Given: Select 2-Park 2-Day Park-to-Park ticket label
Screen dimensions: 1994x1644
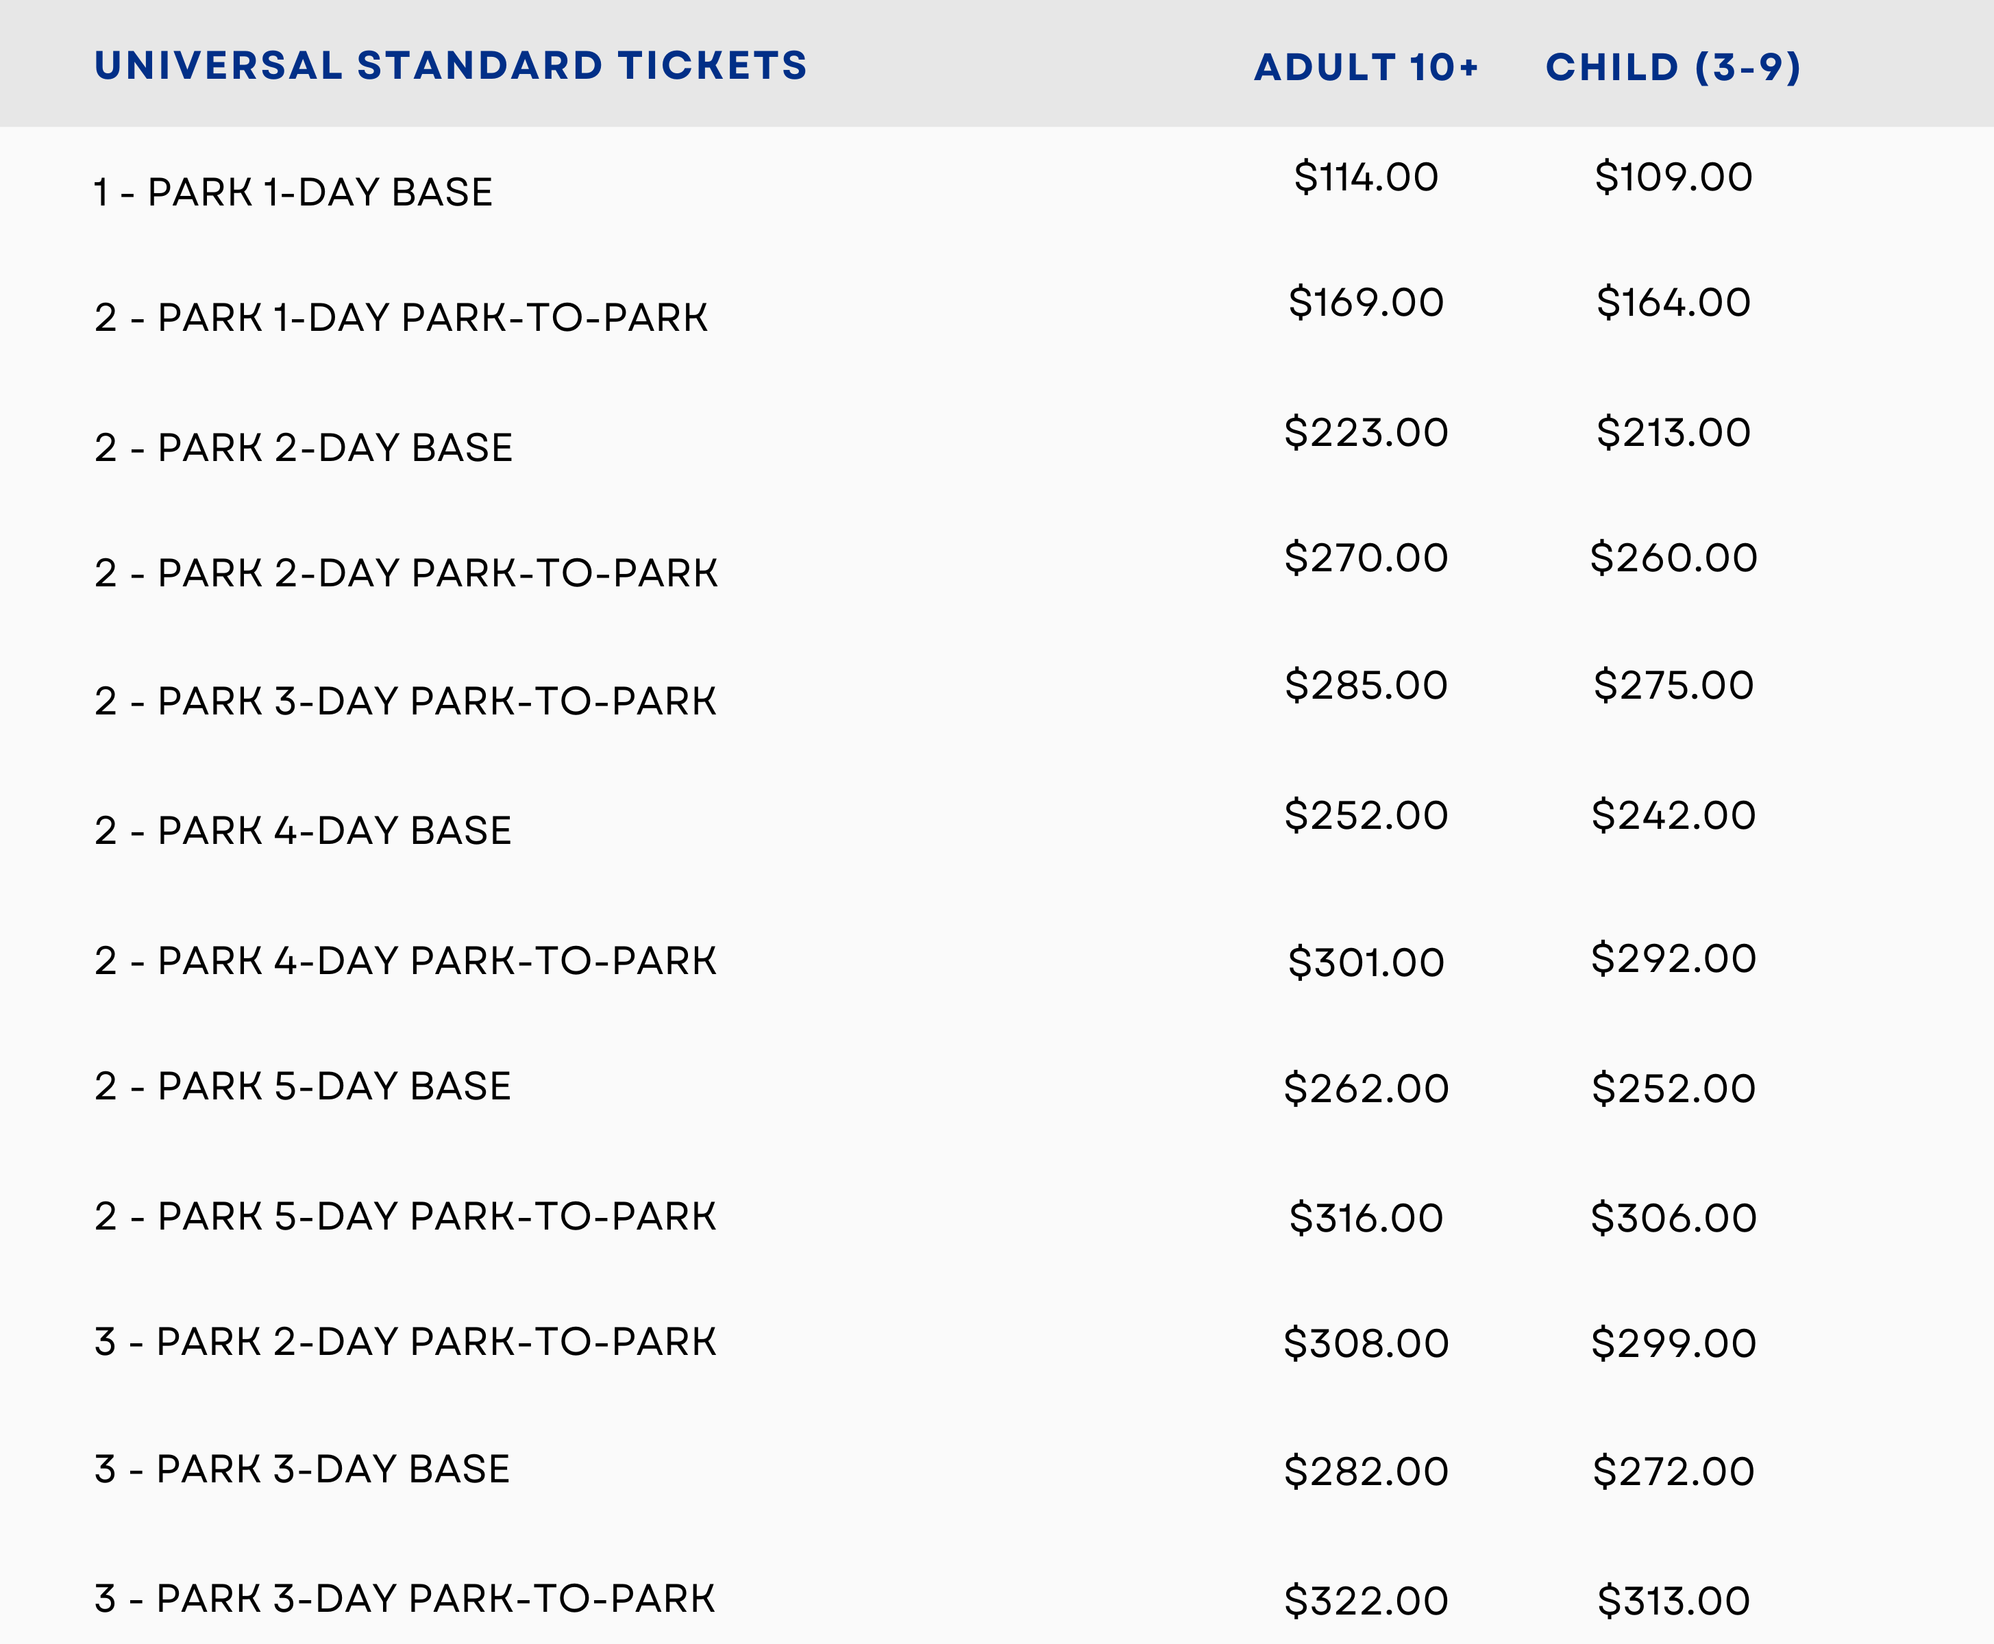Looking at the screenshot, I should pyautogui.click(x=406, y=574).
